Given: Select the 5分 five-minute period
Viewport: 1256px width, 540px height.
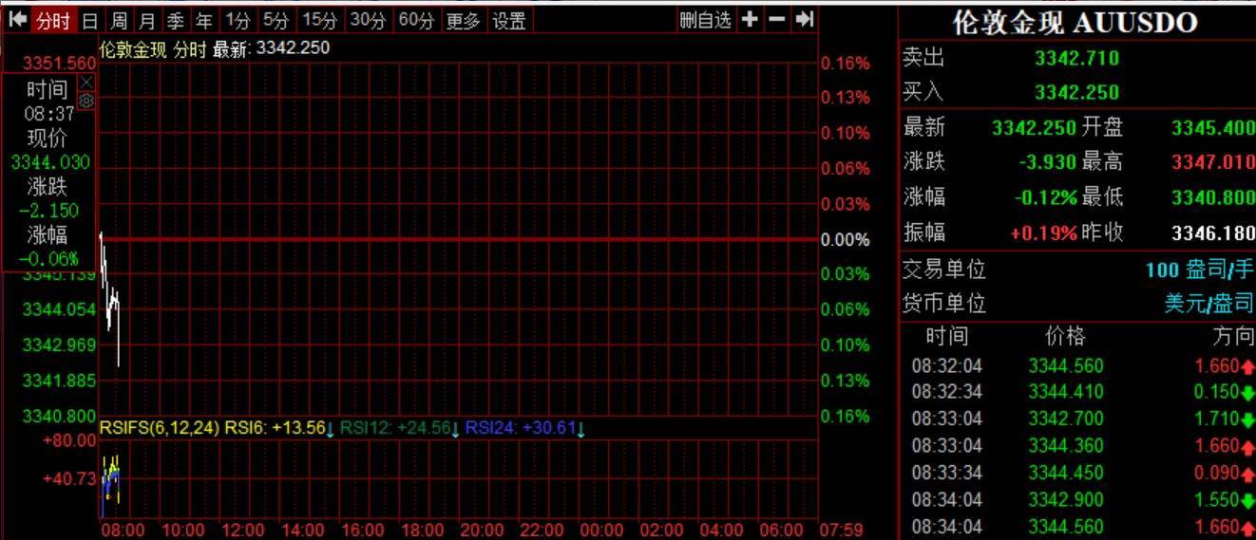Looking at the screenshot, I should coord(276,20).
